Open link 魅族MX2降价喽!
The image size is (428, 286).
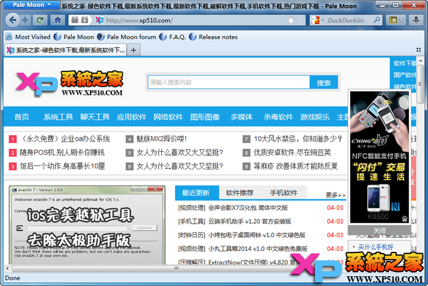pos(161,139)
